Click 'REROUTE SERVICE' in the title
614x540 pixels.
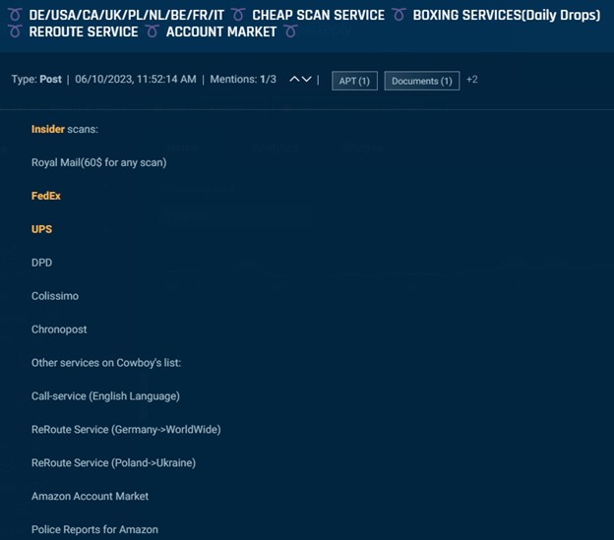click(84, 32)
